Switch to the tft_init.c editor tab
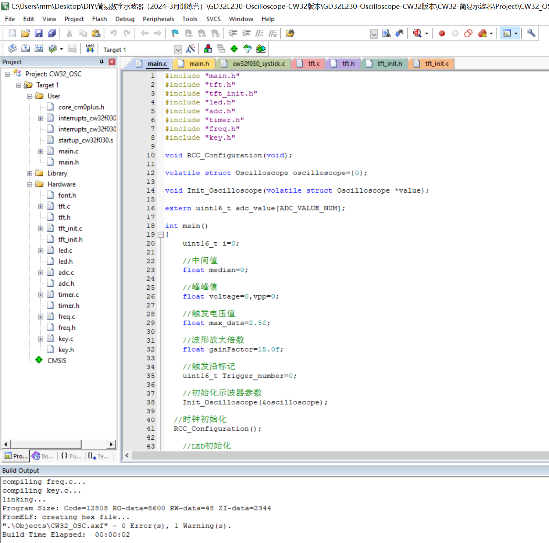Viewport: 549px width, 543px height. (x=436, y=64)
